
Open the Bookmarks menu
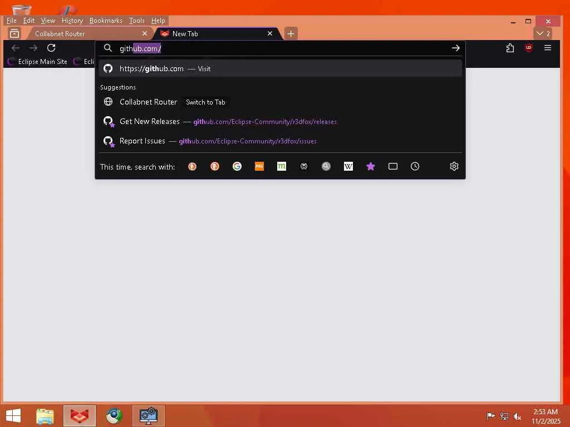106,21
